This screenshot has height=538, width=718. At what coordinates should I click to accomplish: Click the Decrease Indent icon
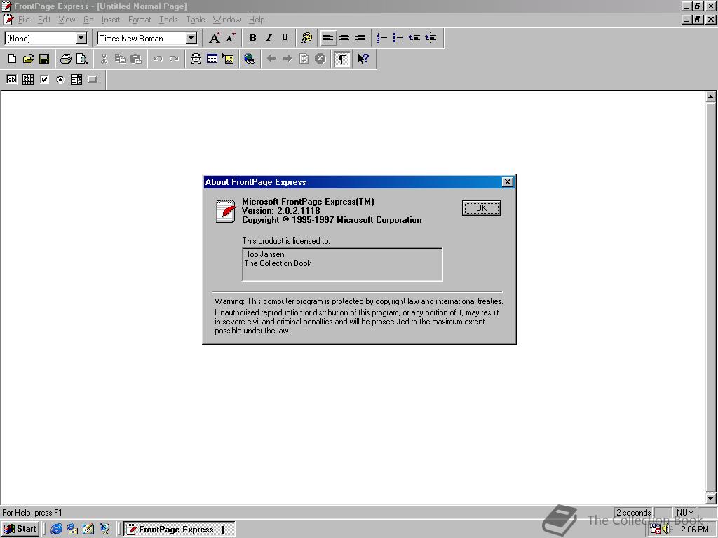[x=414, y=38]
